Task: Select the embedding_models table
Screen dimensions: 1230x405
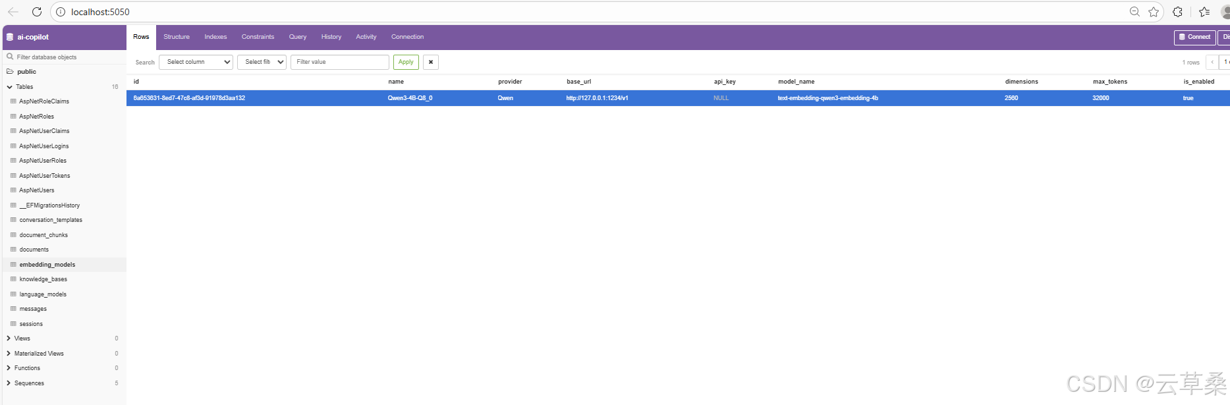Action: click(47, 264)
